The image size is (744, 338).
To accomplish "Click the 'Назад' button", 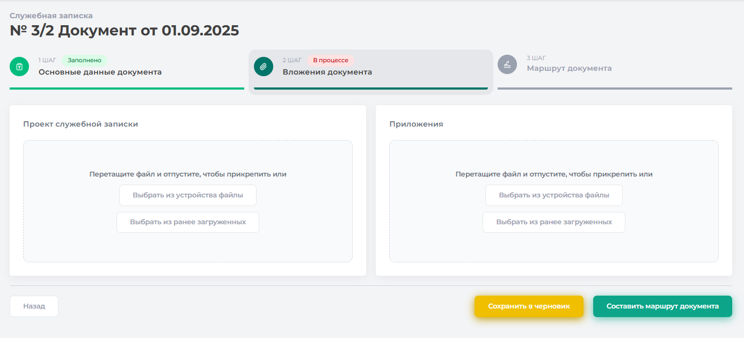I will pyautogui.click(x=34, y=306).
